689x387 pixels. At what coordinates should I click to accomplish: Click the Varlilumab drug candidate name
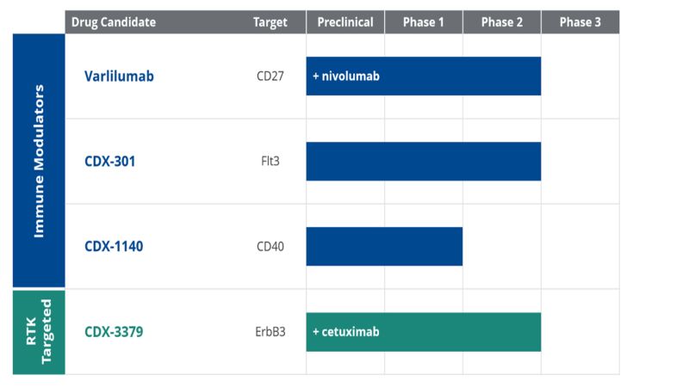(x=119, y=76)
